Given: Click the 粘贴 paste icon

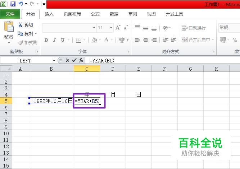Looking at the screenshot, I should click(x=9, y=27).
